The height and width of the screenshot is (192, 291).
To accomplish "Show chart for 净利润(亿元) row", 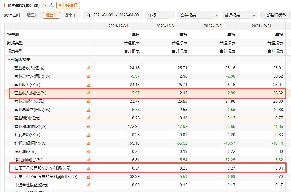I will [88, 152].
